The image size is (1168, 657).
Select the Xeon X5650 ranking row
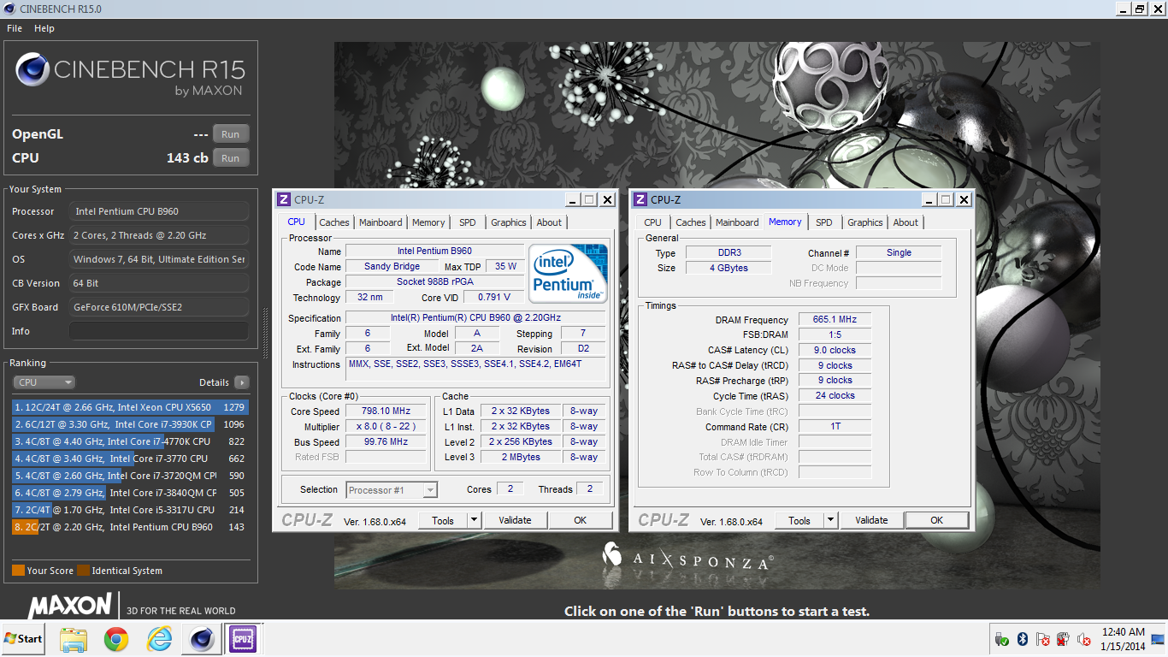130,407
